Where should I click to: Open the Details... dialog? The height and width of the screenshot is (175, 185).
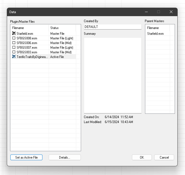point(65,157)
